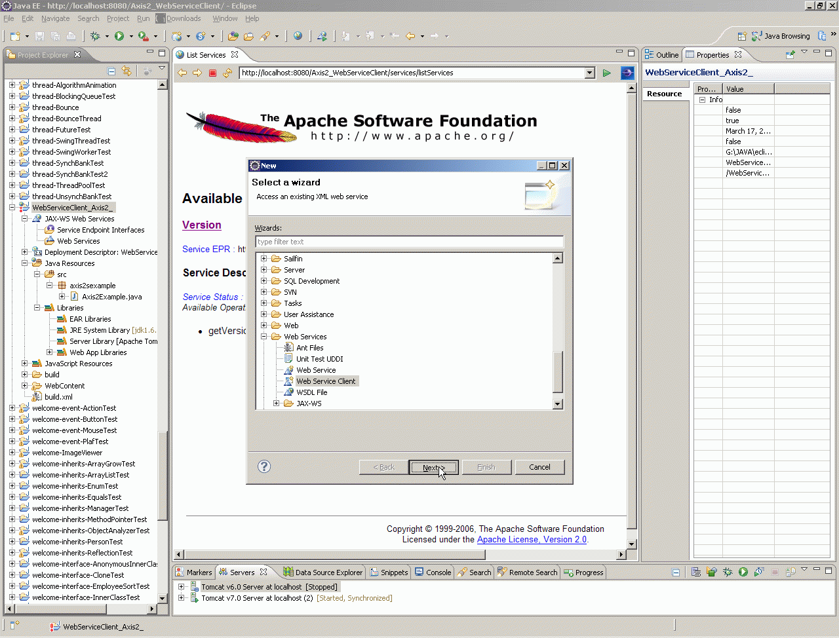839x638 pixels.
Task: Collapse all in Project Explorer toolbar
Action: click(x=111, y=71)
